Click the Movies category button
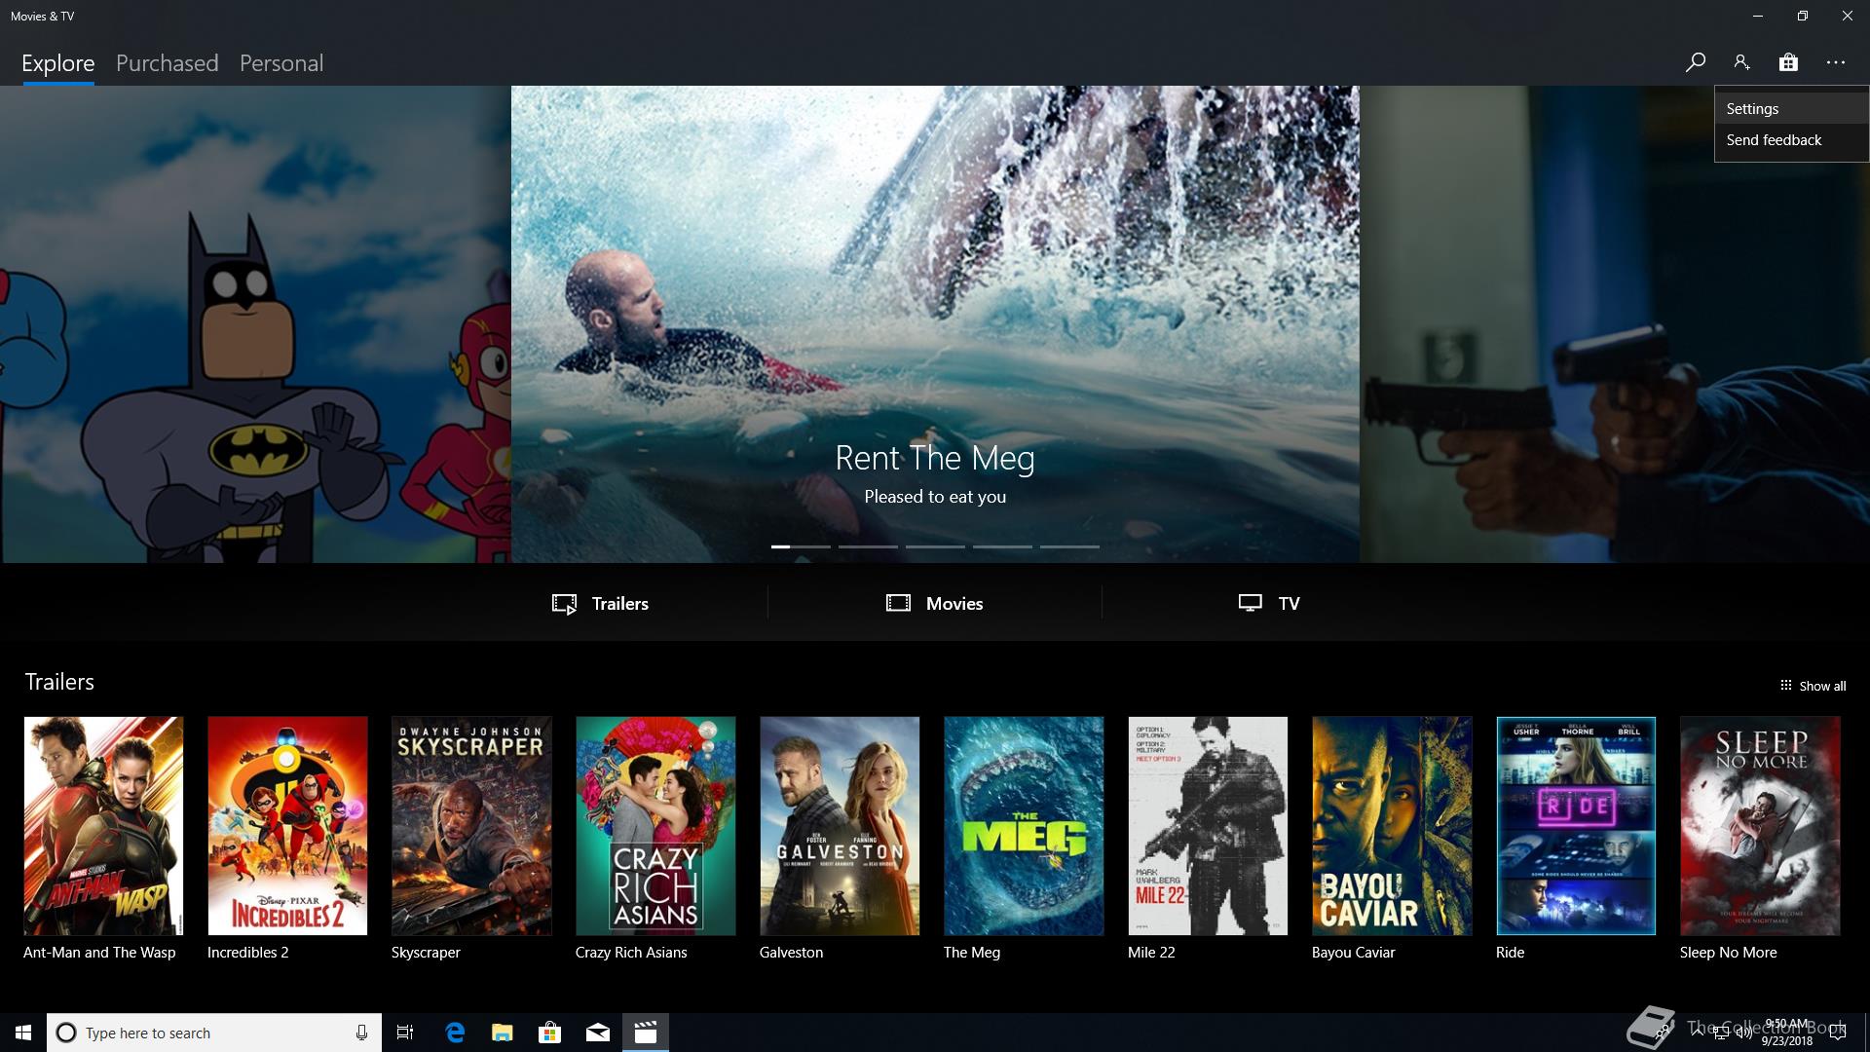The width and height of the screenshot is (1870, 1052). (935, 604)
